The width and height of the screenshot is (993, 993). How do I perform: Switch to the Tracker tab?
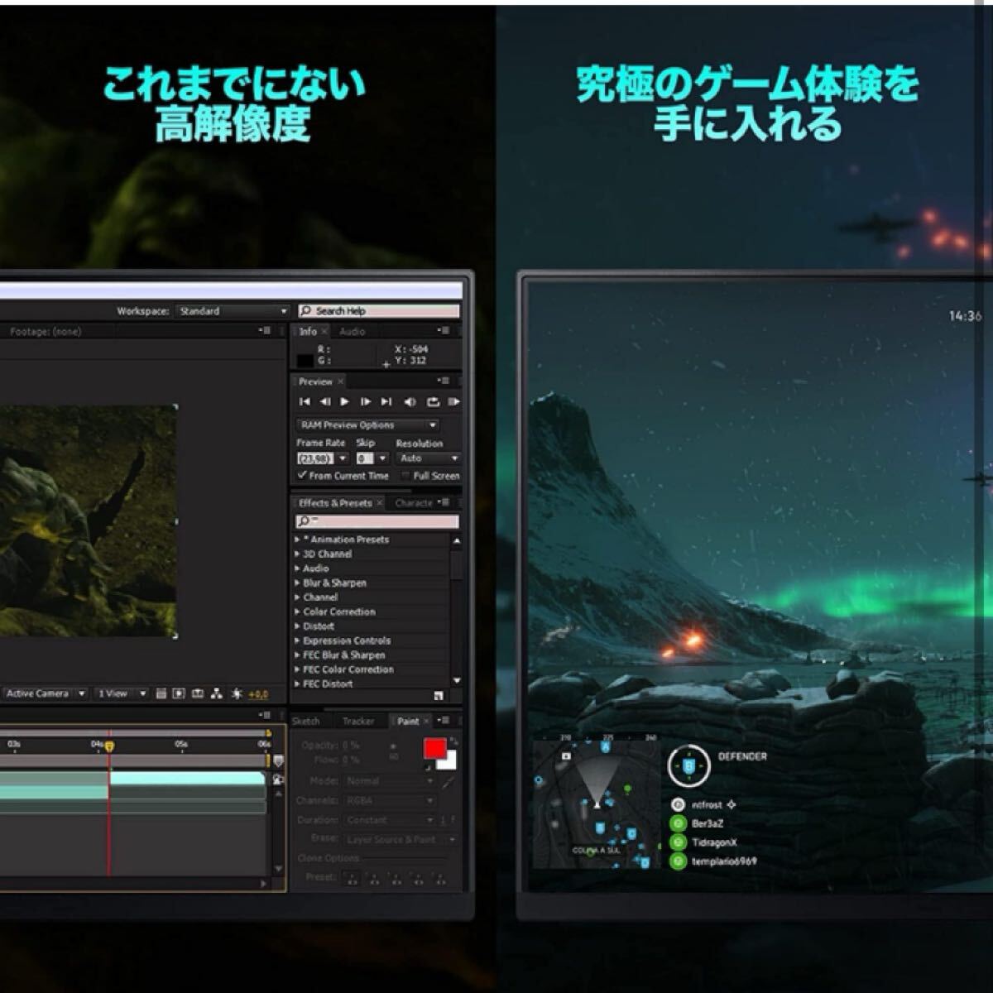pos(359,721)
